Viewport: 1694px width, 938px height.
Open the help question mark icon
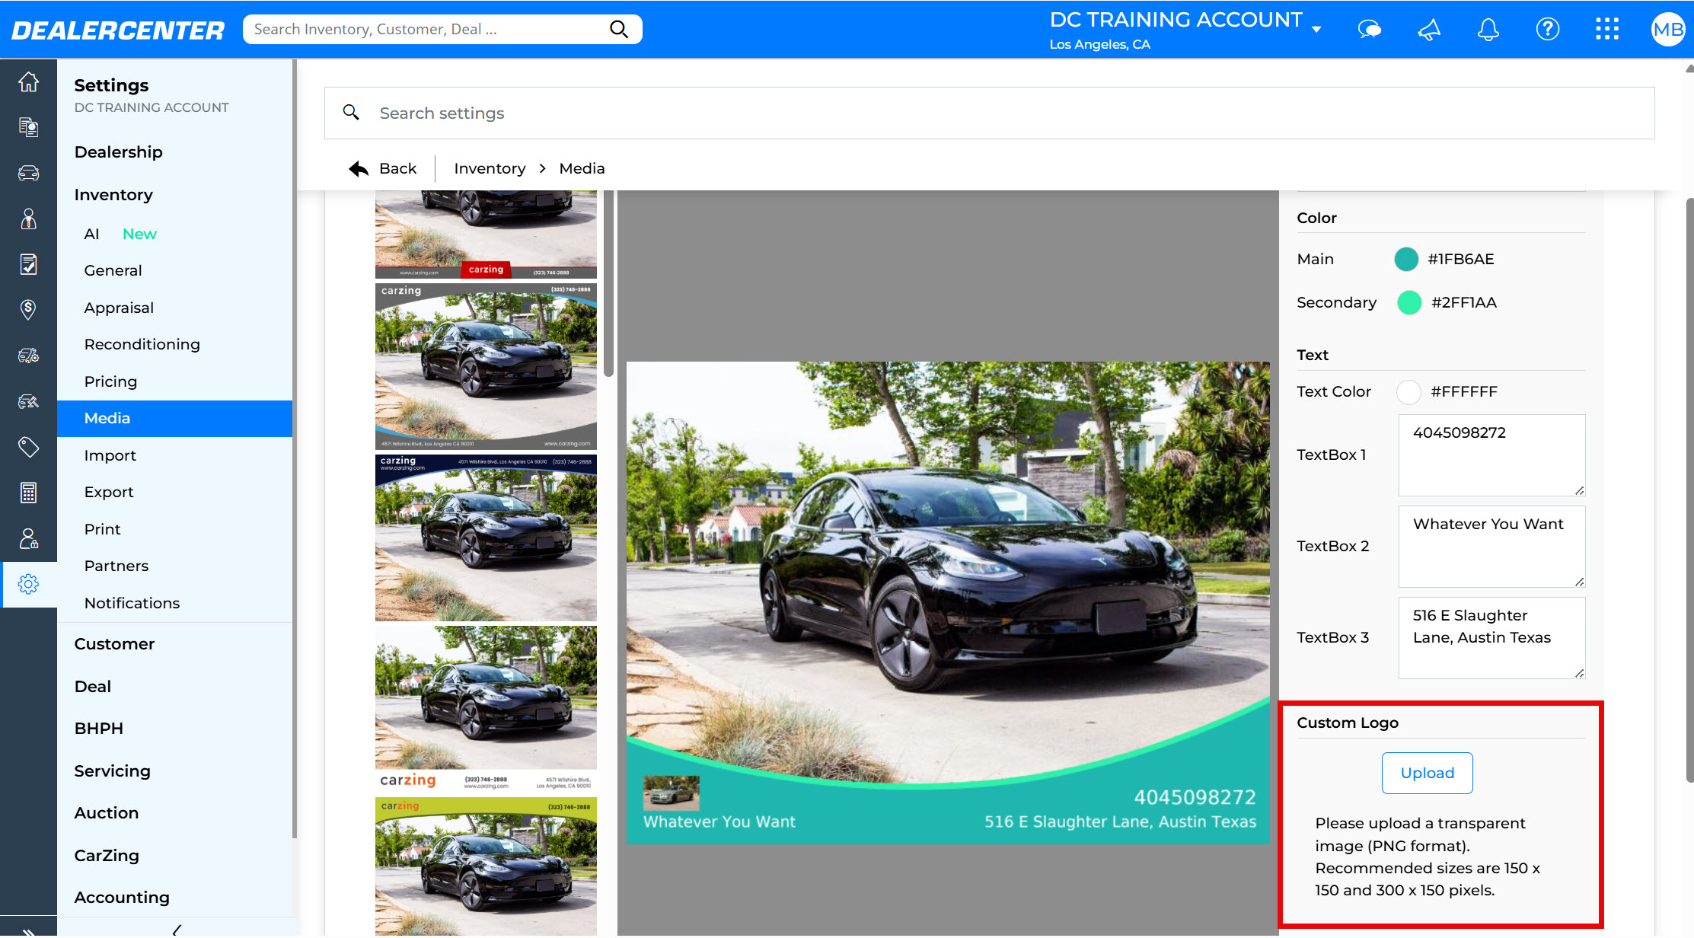tap(1547, 29)
